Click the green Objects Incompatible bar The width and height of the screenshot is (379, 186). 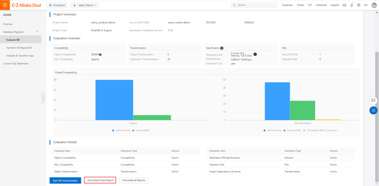pyautogui.click(x=152, y=117)
